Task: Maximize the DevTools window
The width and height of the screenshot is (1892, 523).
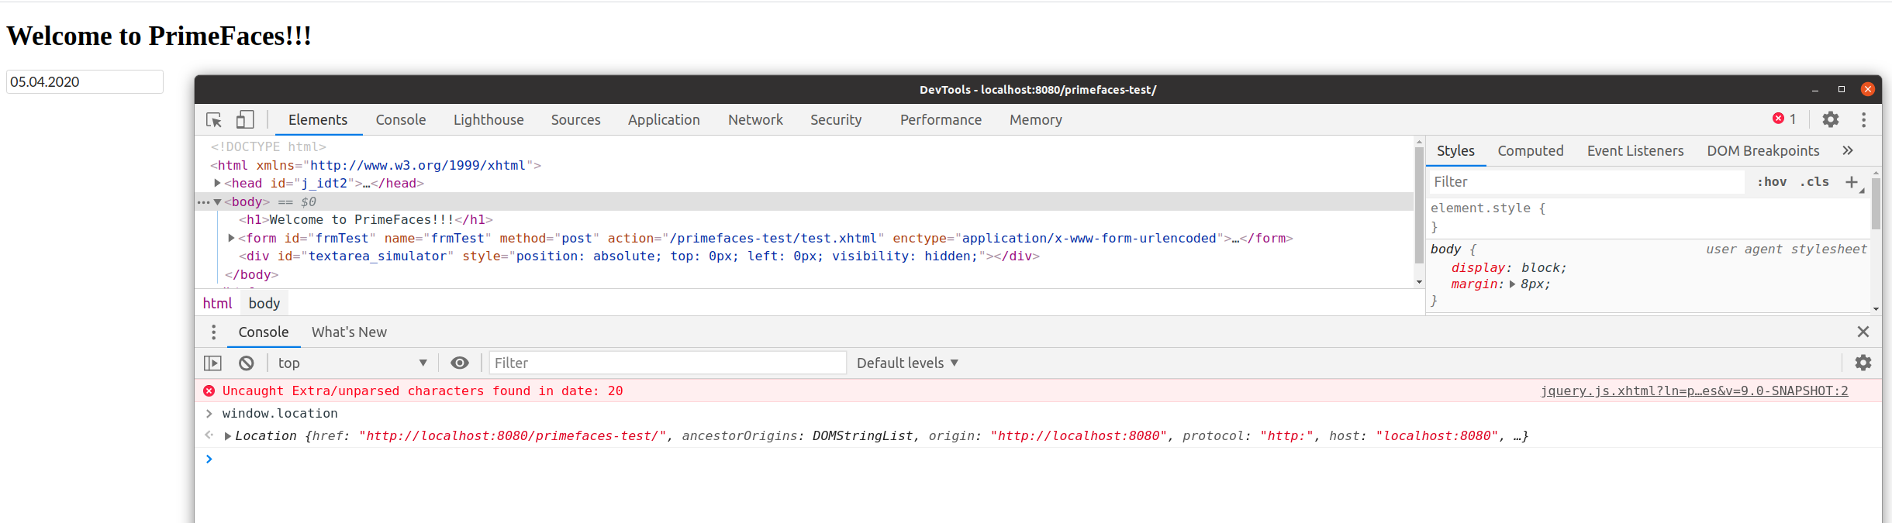Action: [x=1842, y=90]
